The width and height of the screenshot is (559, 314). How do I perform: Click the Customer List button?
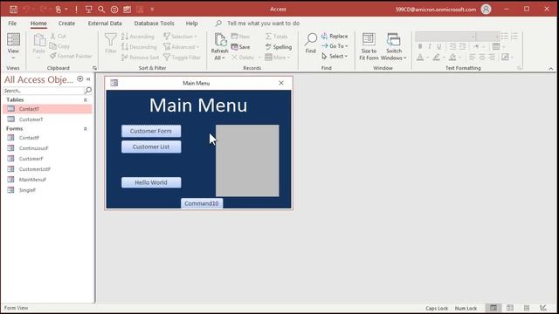[151, 147]
